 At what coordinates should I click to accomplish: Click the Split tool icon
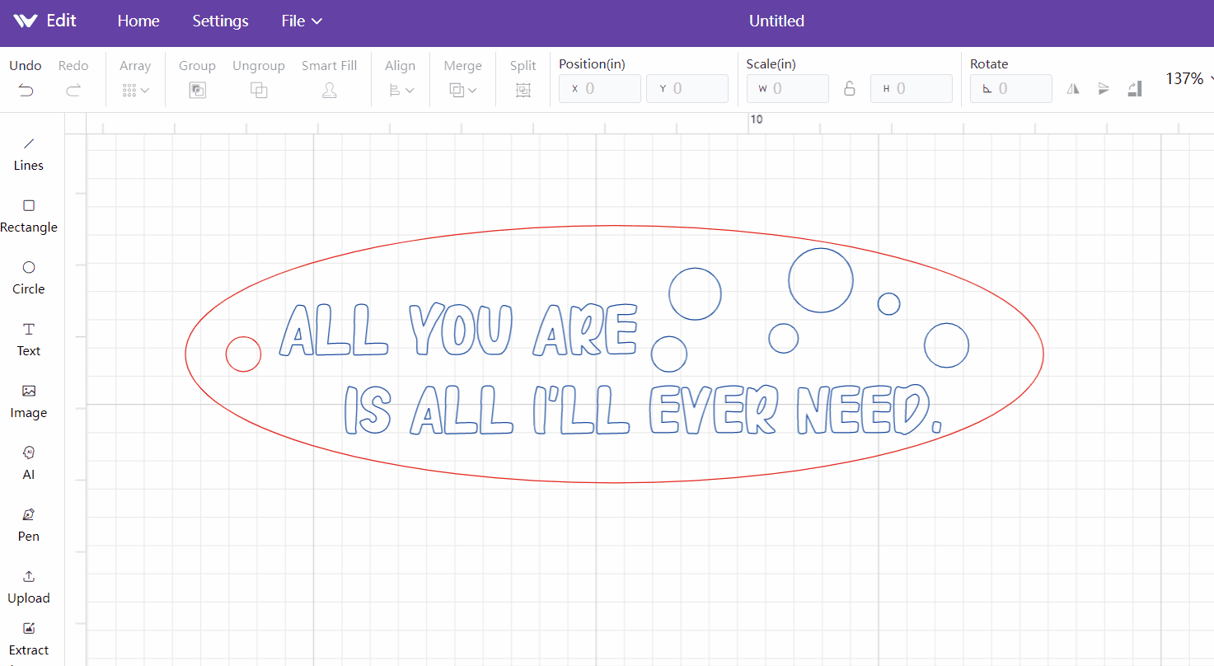523,90
